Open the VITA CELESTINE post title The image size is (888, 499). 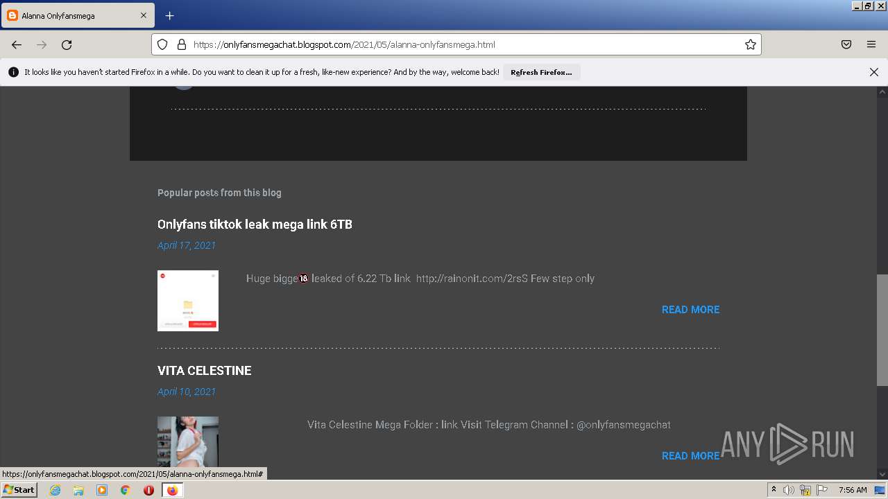pos(204,371)
